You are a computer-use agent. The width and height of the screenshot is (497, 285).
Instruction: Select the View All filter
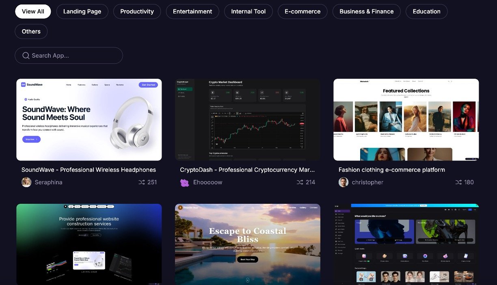(33, 11)
